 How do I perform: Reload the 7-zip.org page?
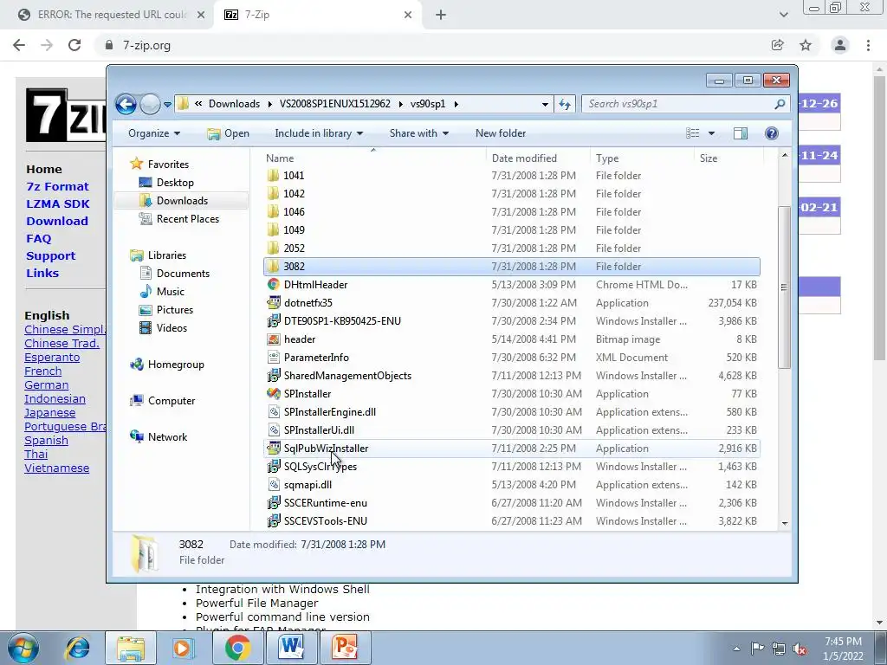pyautogui.click(x=74, y=45)
